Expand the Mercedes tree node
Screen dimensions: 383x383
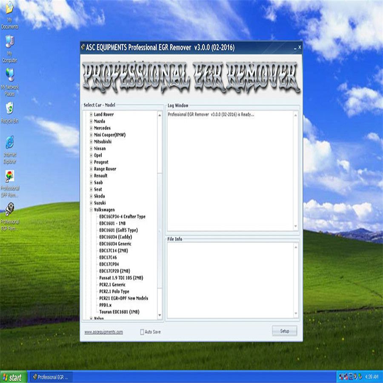point(91,128)
